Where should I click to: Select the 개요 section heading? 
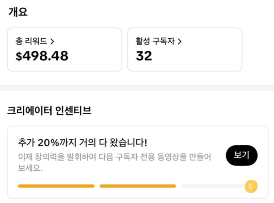[18, 12]
